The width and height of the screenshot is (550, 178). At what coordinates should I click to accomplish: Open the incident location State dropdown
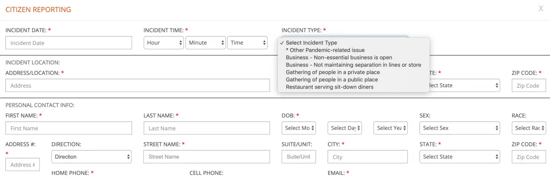(464, 85)
